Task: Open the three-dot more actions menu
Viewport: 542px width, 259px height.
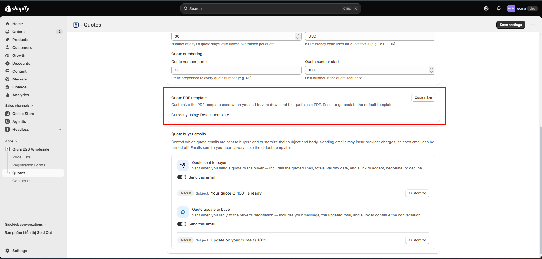Action: tap(533, 25)
